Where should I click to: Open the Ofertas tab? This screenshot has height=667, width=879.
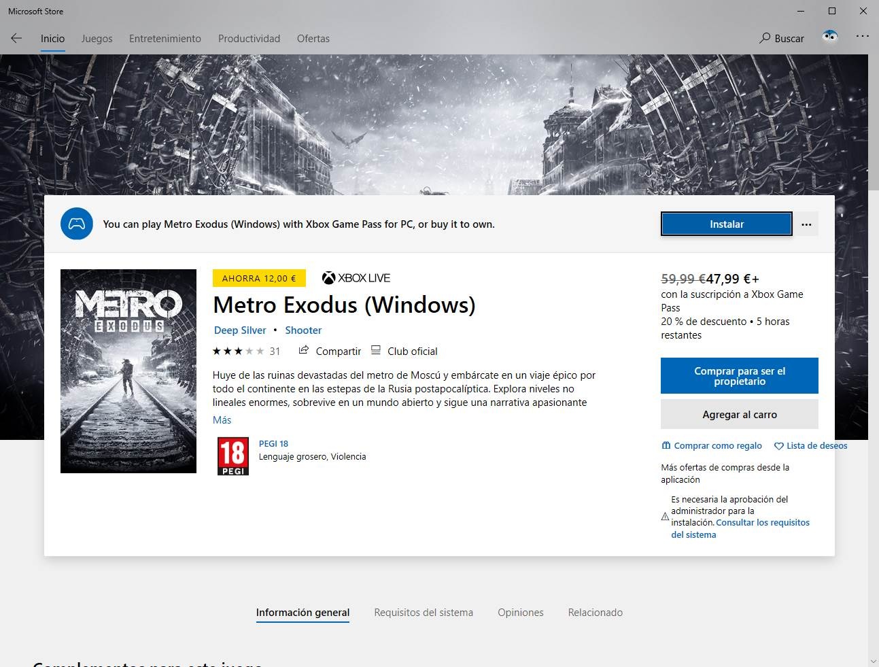tap(313, 39)
